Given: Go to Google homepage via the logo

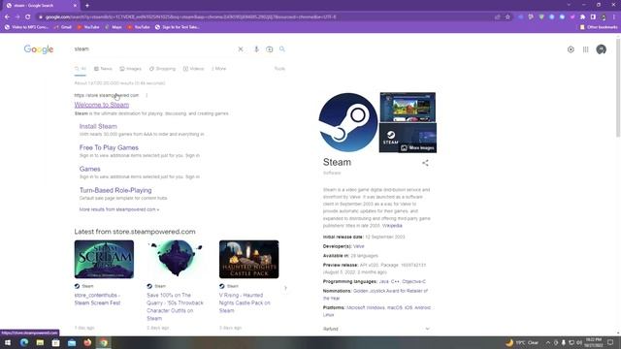Looking at the screenshot, I should tap(39, 49).
